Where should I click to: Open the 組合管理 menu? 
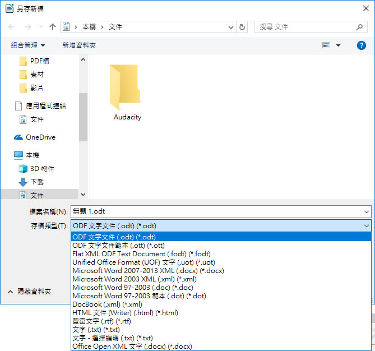tap(28, 45)
